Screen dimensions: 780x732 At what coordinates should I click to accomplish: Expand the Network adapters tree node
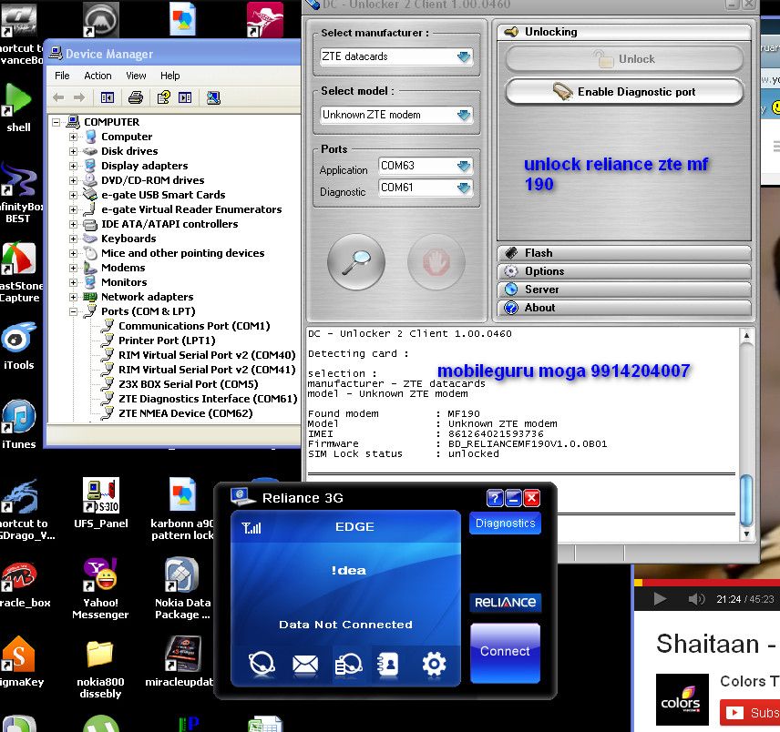pos(73,297)
